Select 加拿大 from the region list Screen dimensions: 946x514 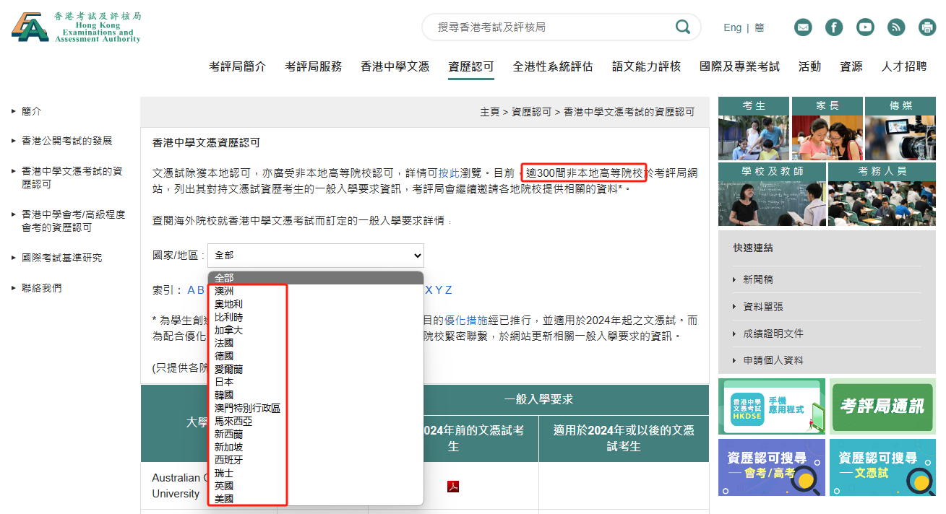(228, 330)
